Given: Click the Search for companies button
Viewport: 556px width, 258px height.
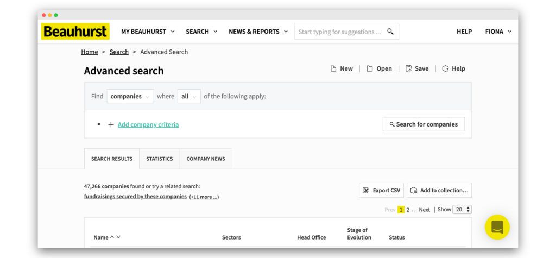Looking at the screenshot, I should point(424,124).
